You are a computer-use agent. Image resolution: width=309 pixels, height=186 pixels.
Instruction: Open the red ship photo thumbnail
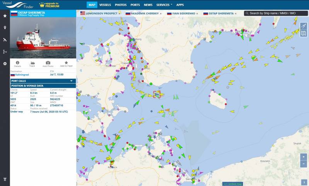[43, 38]
